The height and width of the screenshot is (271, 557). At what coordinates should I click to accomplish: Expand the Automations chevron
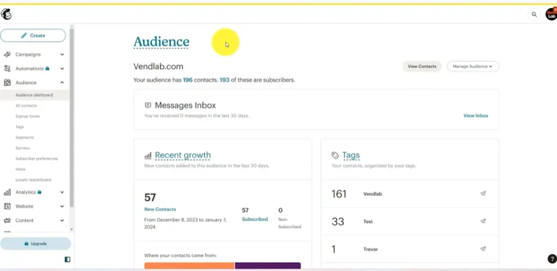[x=62, y=68]
